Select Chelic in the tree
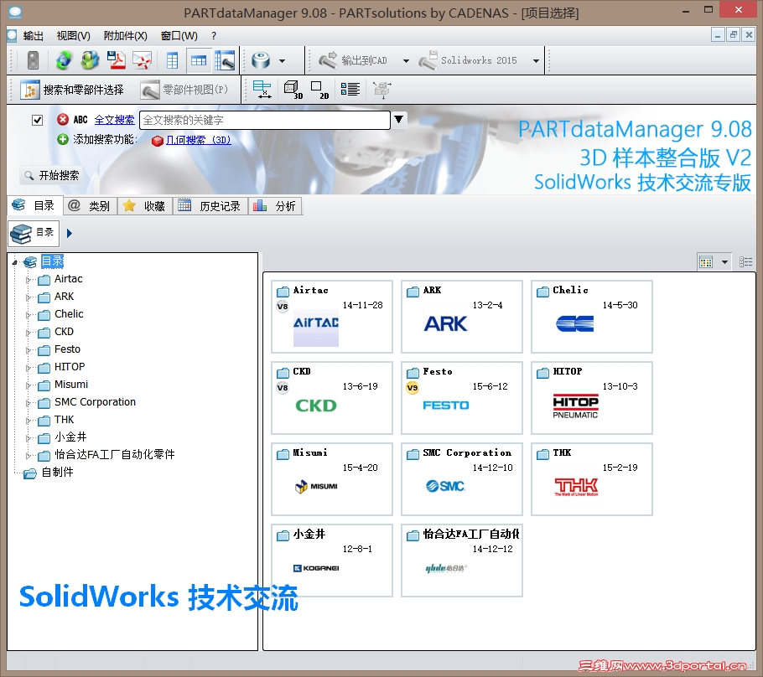 69,314
